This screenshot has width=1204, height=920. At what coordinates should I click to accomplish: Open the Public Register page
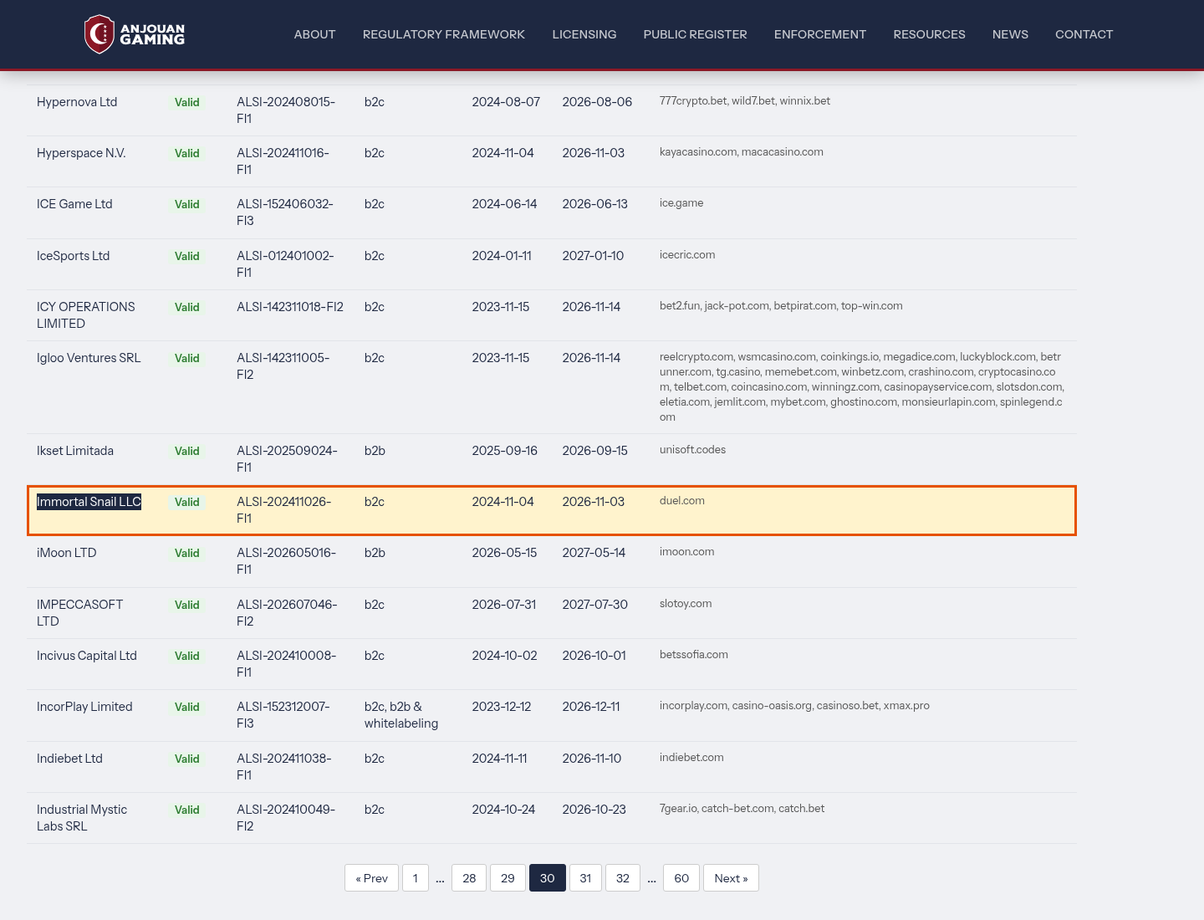click(696, 34)
